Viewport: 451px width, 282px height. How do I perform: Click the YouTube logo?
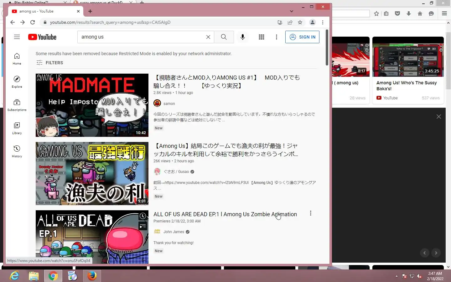42,37
